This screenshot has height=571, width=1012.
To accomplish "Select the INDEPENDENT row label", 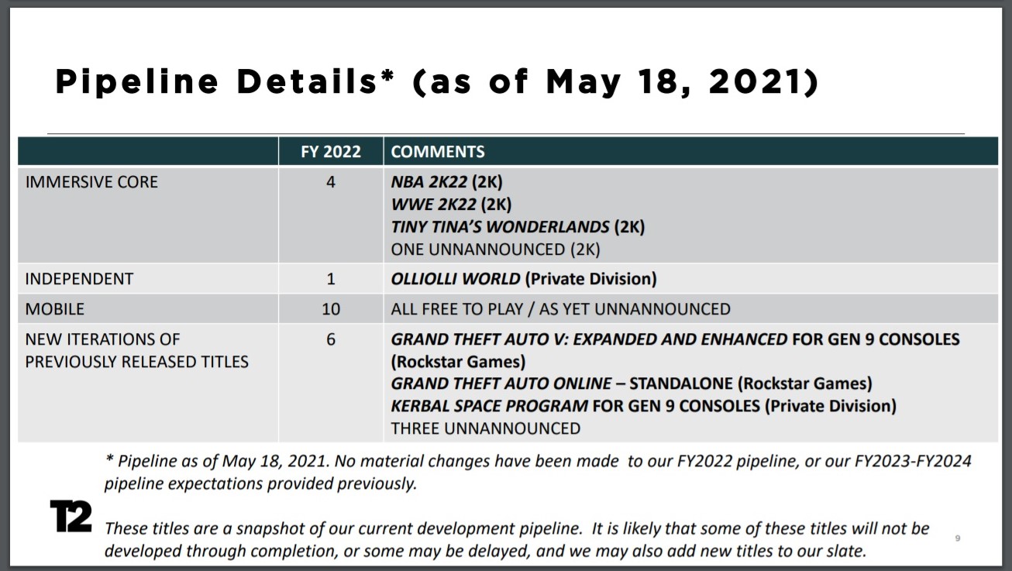I will (x=79, y=279).
